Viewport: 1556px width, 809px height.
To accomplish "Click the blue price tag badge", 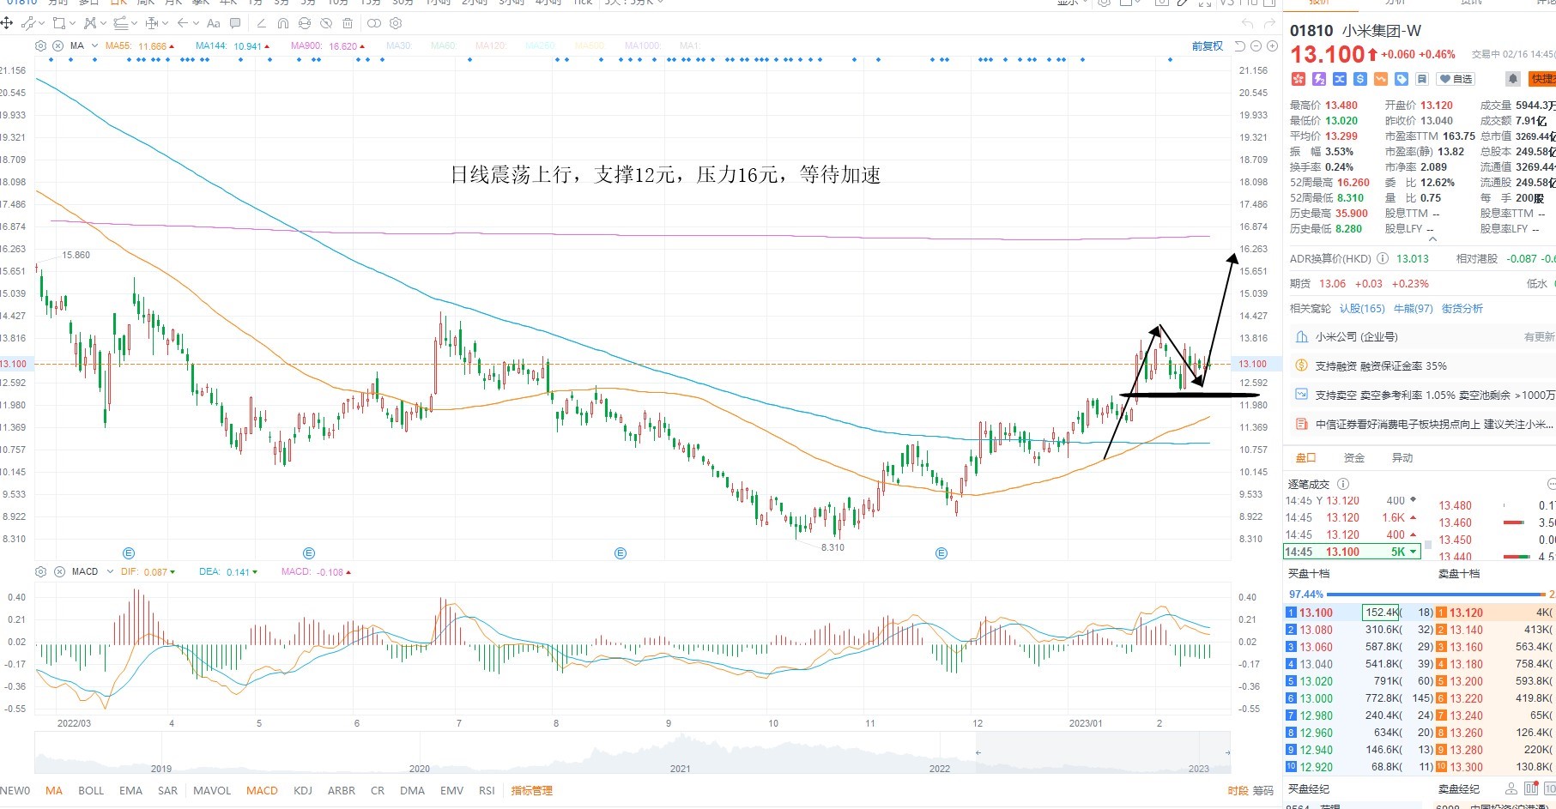I will (x=1402, y=79).
